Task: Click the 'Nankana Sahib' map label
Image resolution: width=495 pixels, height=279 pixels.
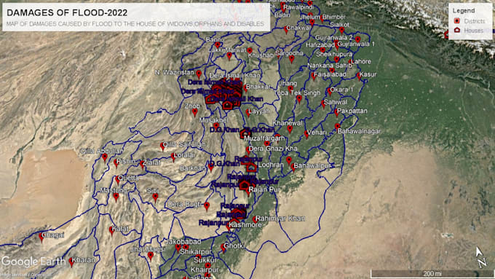Action: (x=329, y=66)
